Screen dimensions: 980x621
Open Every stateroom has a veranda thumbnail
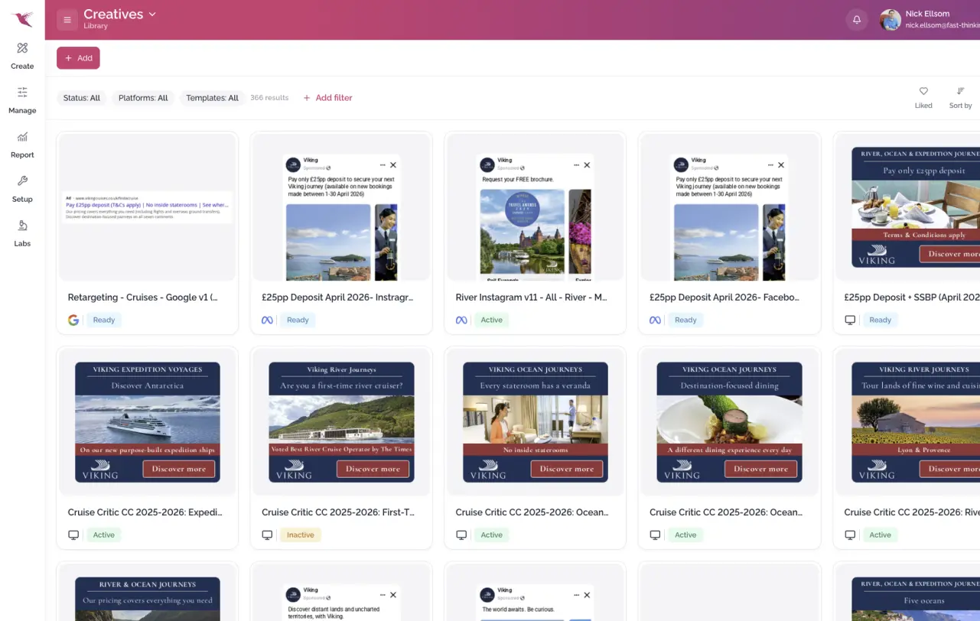pyautogui.click(x=536, y=422)
